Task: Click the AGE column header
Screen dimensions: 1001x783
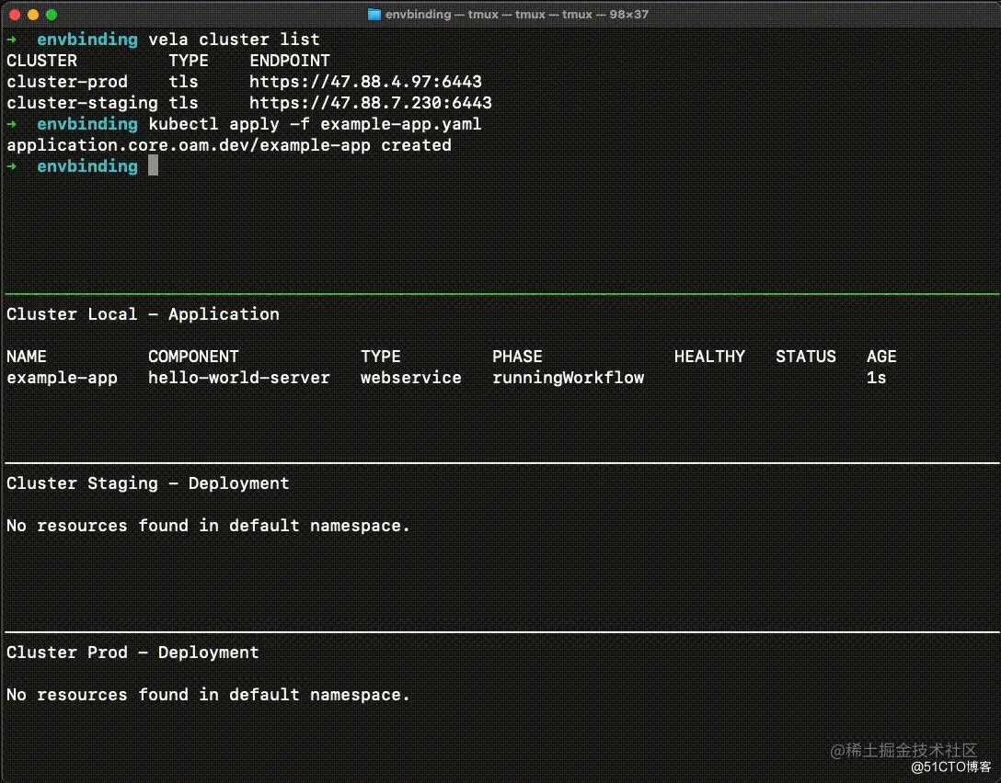Action: (x=881, y=357)
